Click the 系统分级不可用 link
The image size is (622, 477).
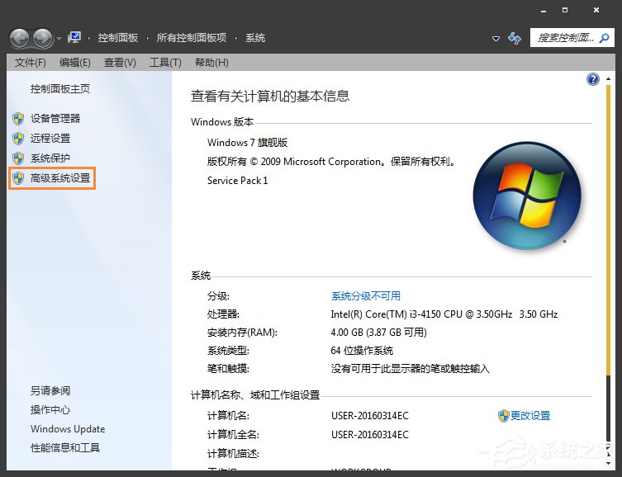(x=365, y=296)
